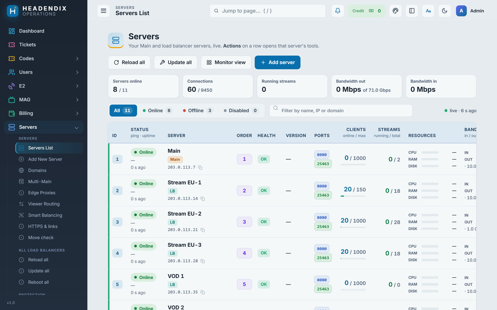Click Add server button
Screen dimensions: 497x310
[277, 62]
